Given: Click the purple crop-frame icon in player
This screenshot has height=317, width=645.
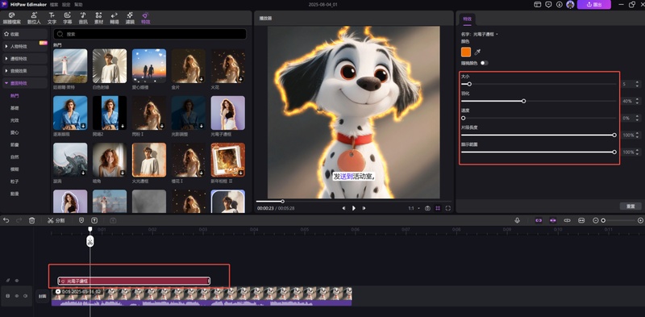Looking at the screenshot, I should tap(438, 208).
